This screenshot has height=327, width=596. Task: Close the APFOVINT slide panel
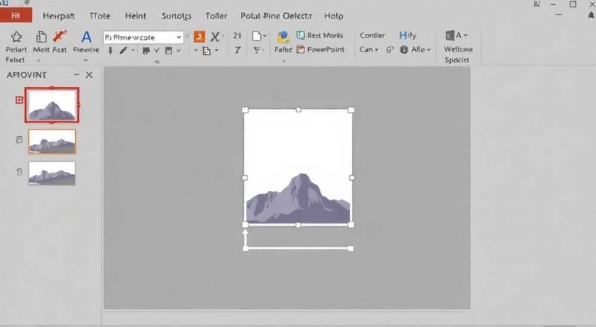point(89,75)
